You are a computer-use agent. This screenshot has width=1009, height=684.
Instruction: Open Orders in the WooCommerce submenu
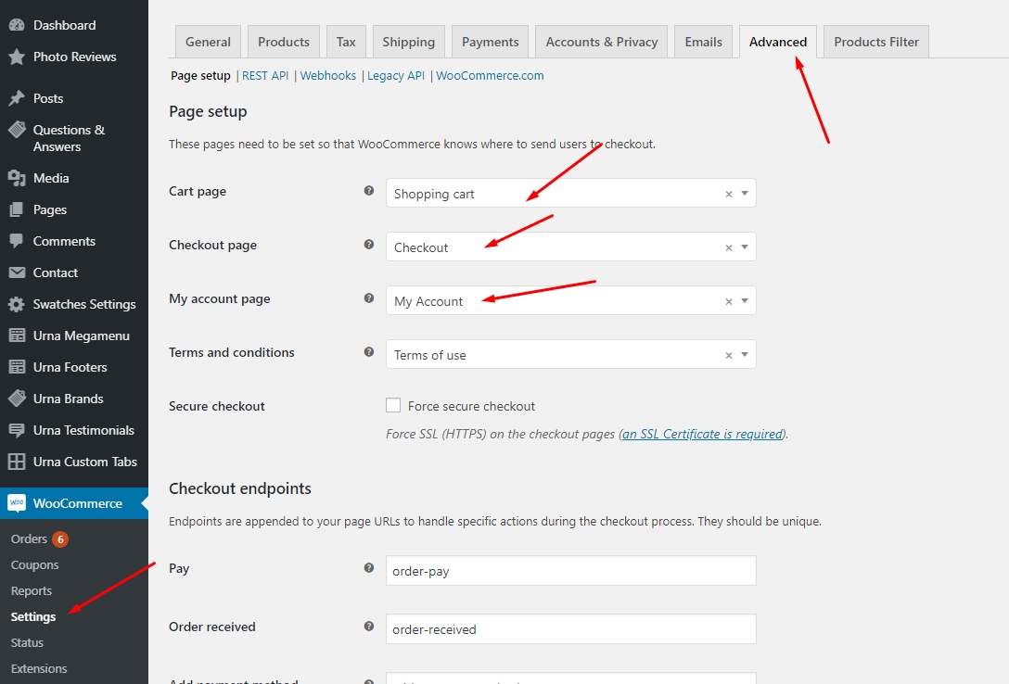29,539
